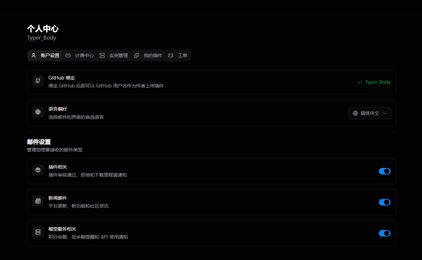The height and width of the screenshot is (260, 422).
Task: Click the server icon in 模型服务相关 row
Action: point(38,232)
